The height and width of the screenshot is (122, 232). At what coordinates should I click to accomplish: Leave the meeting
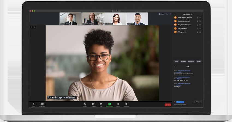click(x=168, y=105)
